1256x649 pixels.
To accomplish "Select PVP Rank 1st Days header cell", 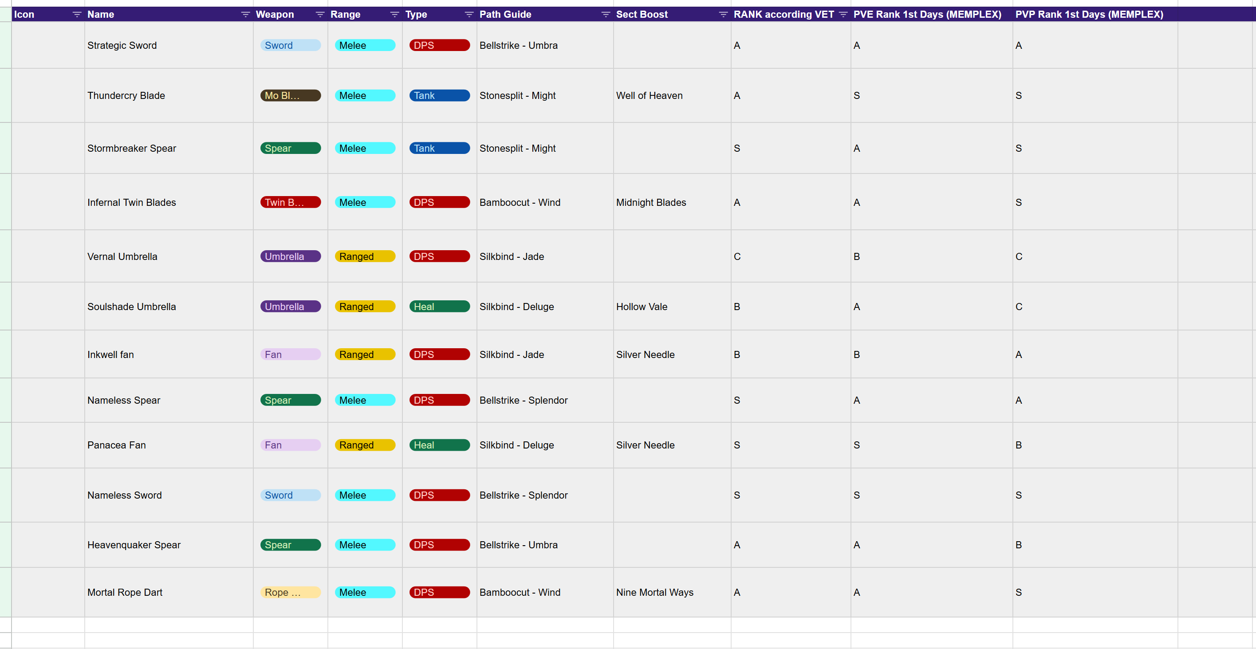I will click(x=1089, y=15).
